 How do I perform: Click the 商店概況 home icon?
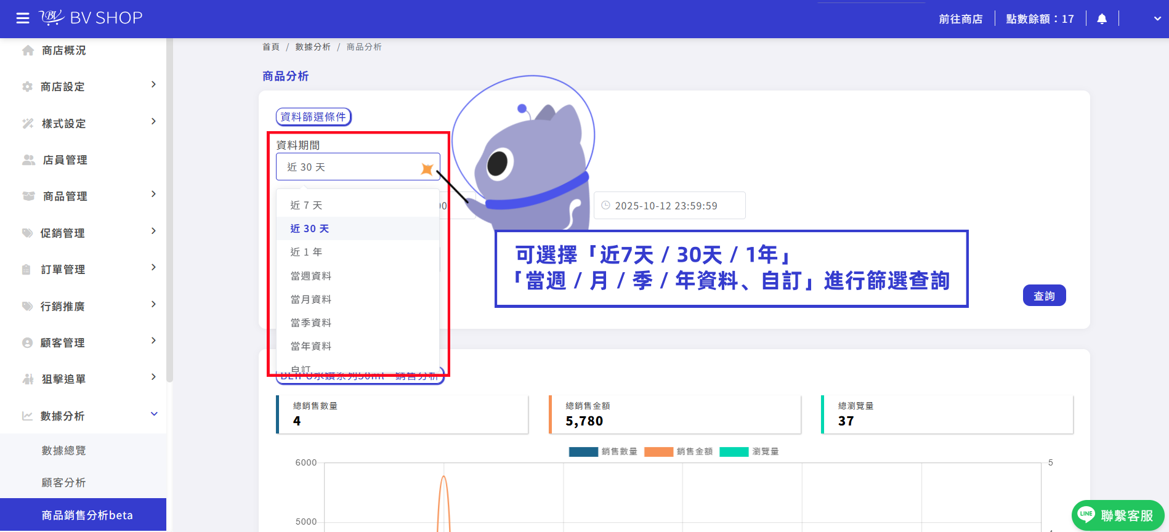28,50
